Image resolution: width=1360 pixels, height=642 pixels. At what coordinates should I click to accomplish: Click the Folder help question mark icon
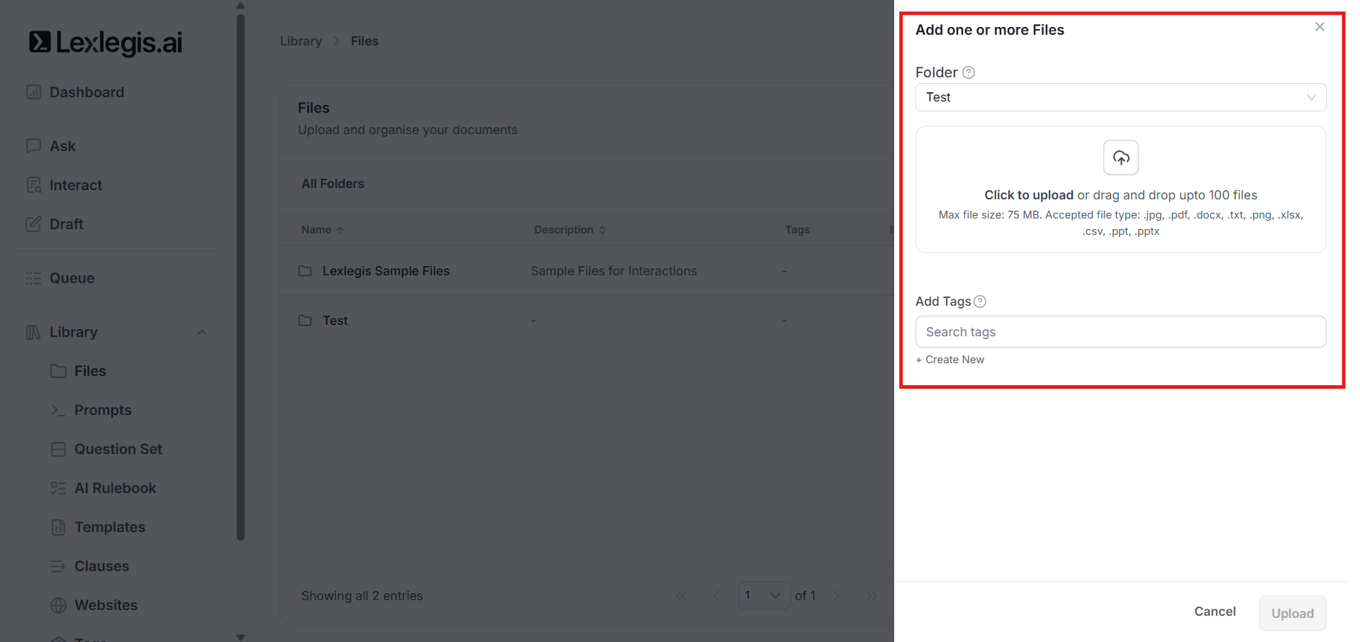click(x=969, y=72)
